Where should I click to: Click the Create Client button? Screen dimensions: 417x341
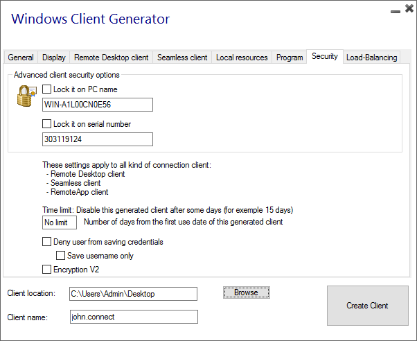(368, 305)
